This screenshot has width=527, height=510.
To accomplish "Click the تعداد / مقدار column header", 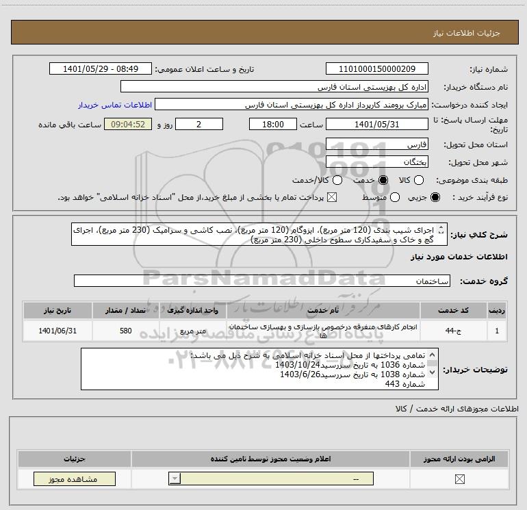I will pyautogui.click(x=125, y=310).
